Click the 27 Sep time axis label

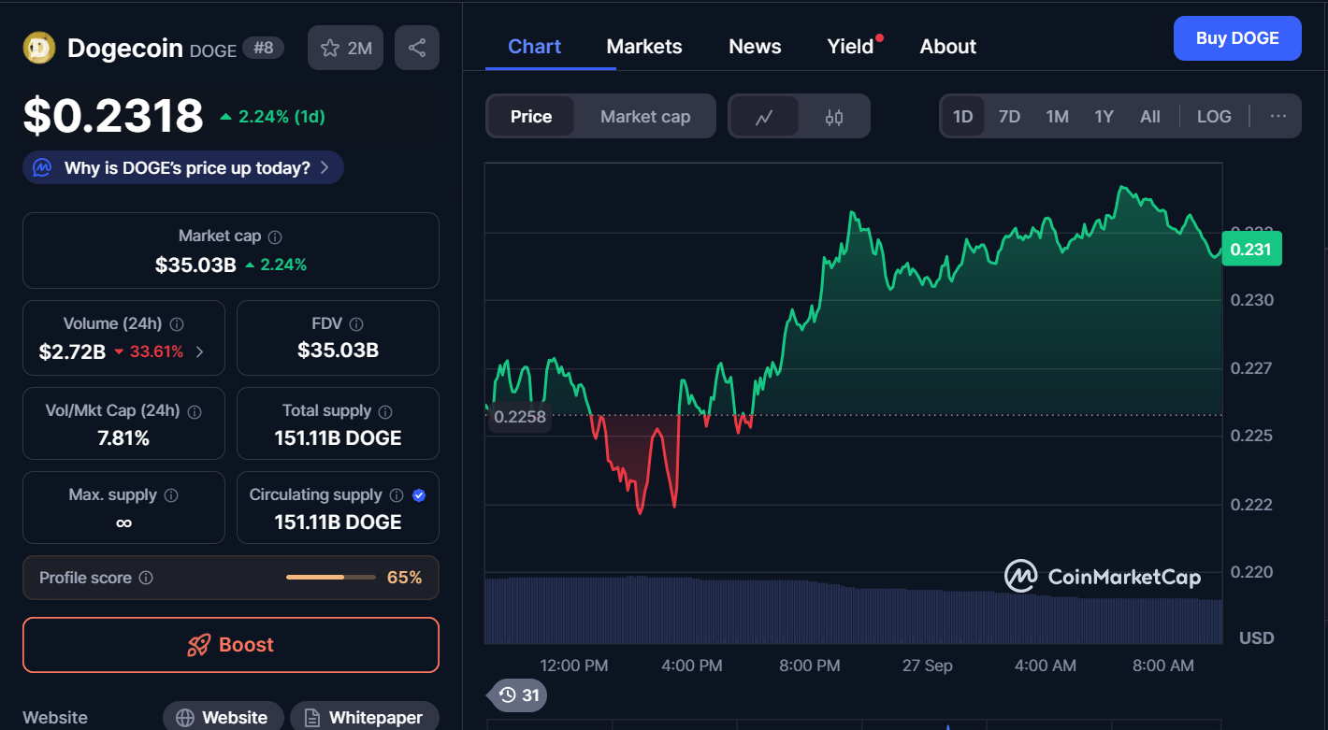(x=927, y=666)
